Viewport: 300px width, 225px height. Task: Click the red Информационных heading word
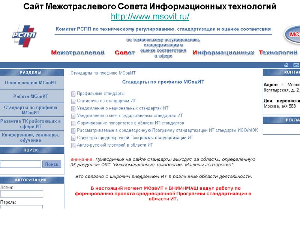(223, 52)
